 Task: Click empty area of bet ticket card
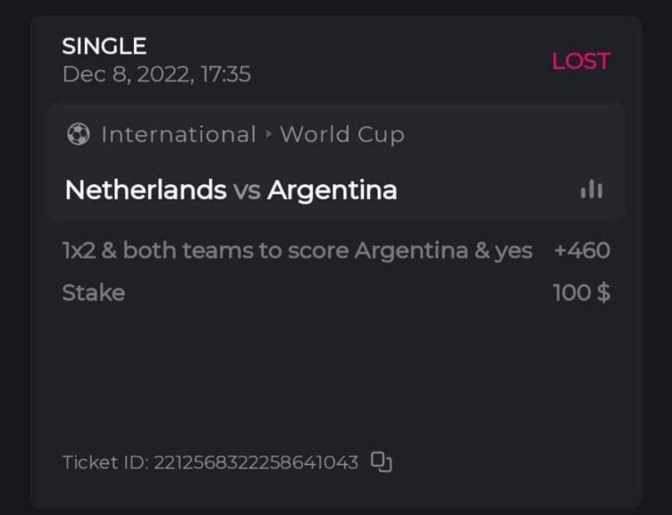coord(336,377)
